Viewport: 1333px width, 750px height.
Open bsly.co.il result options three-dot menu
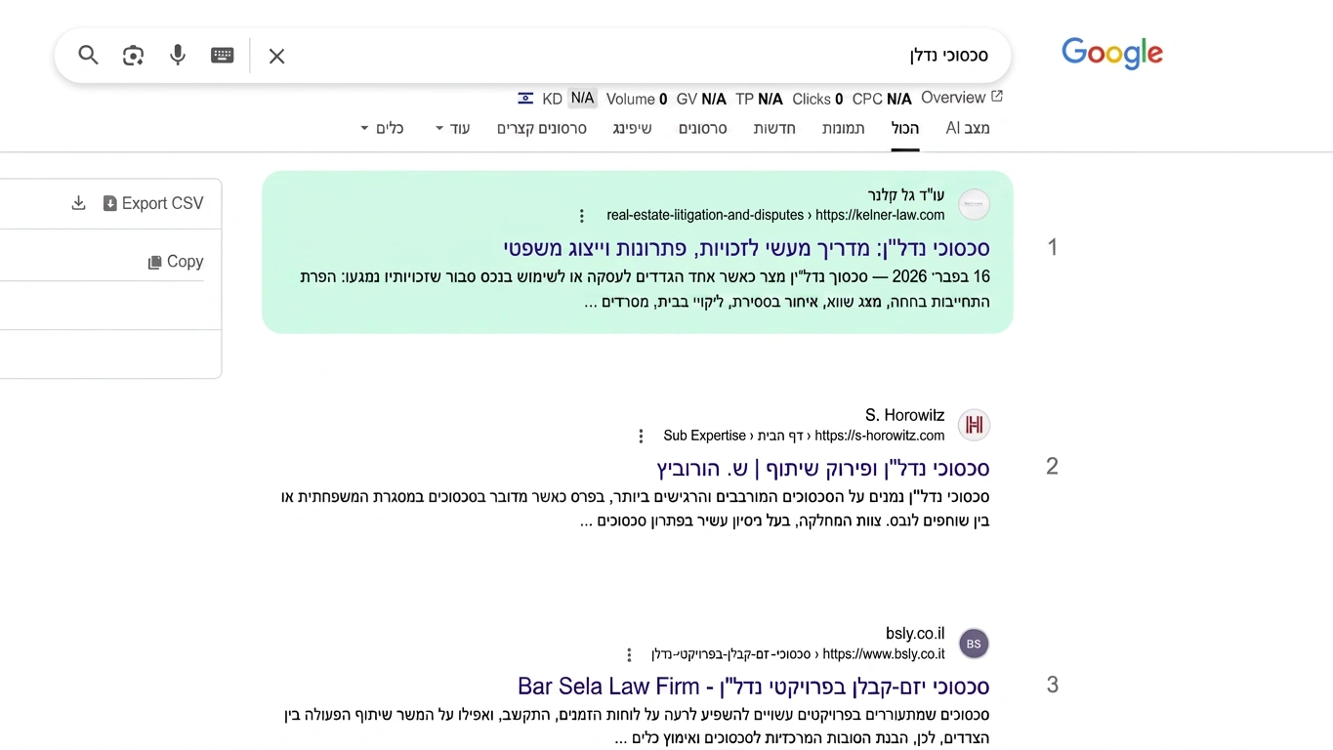(x=629, y=654)
